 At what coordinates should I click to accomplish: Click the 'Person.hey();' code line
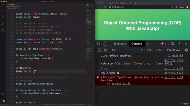coord(24,68)
